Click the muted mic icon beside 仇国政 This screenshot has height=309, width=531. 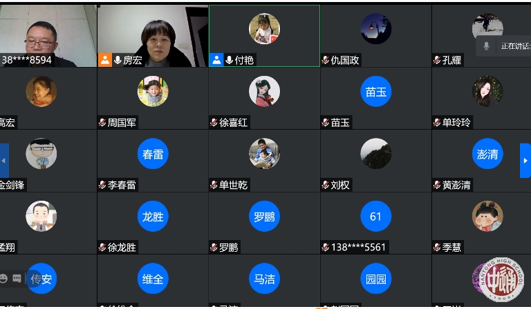325,60
